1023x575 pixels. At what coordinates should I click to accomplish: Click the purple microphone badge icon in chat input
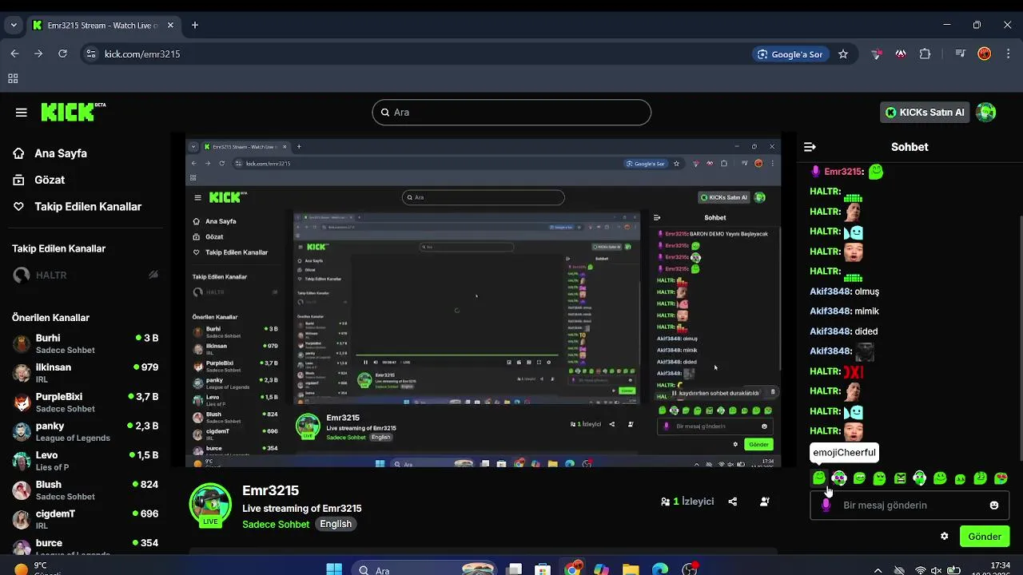[826, 506]
